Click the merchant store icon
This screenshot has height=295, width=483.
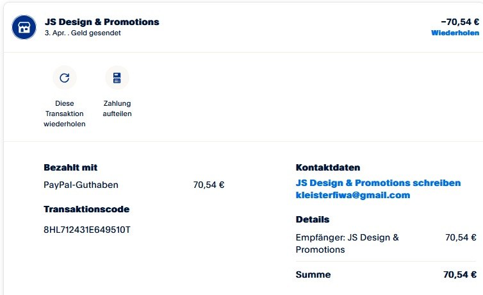coord(24,27)
